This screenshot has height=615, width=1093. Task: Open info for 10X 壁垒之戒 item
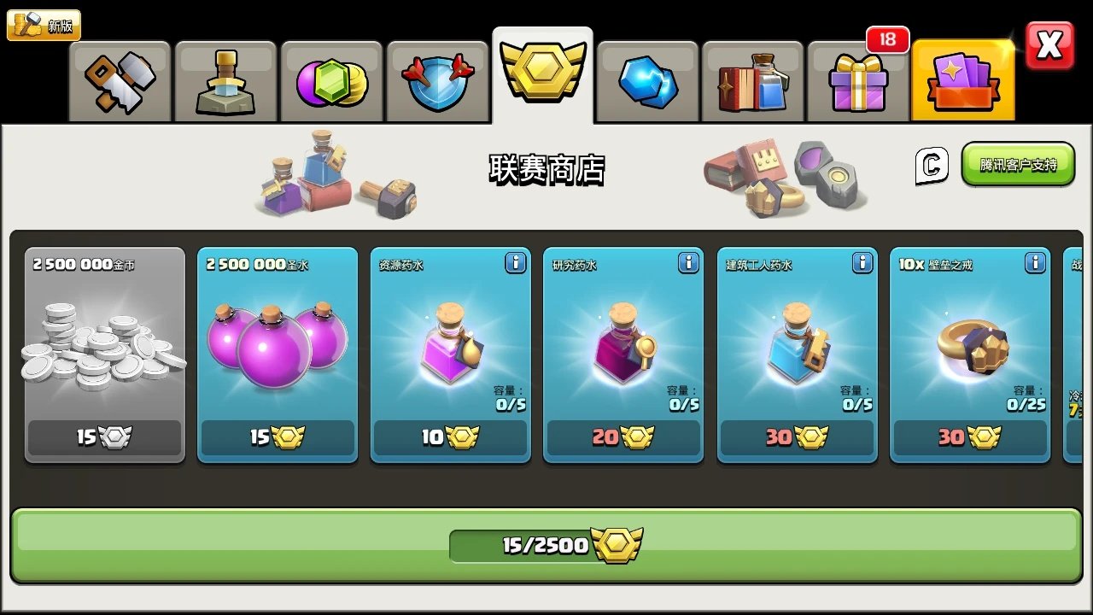[x=1036, y=262]
